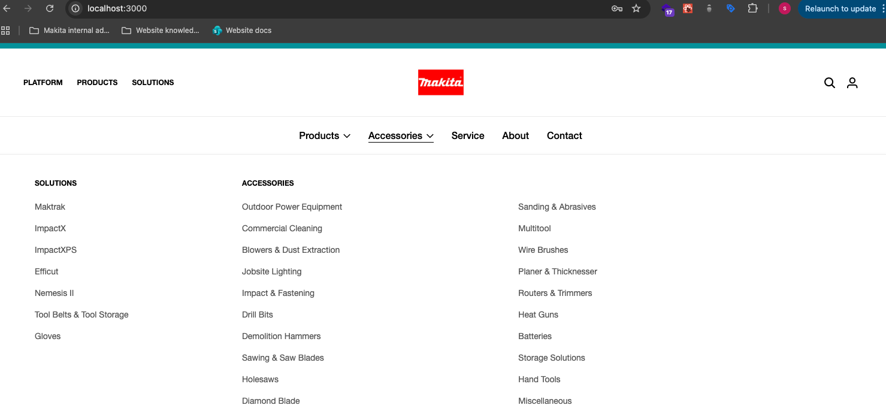The height and width of the screenshot is (405, 886).
Task: Open the password key icon in address bar
Action: (x=617, y=8)
